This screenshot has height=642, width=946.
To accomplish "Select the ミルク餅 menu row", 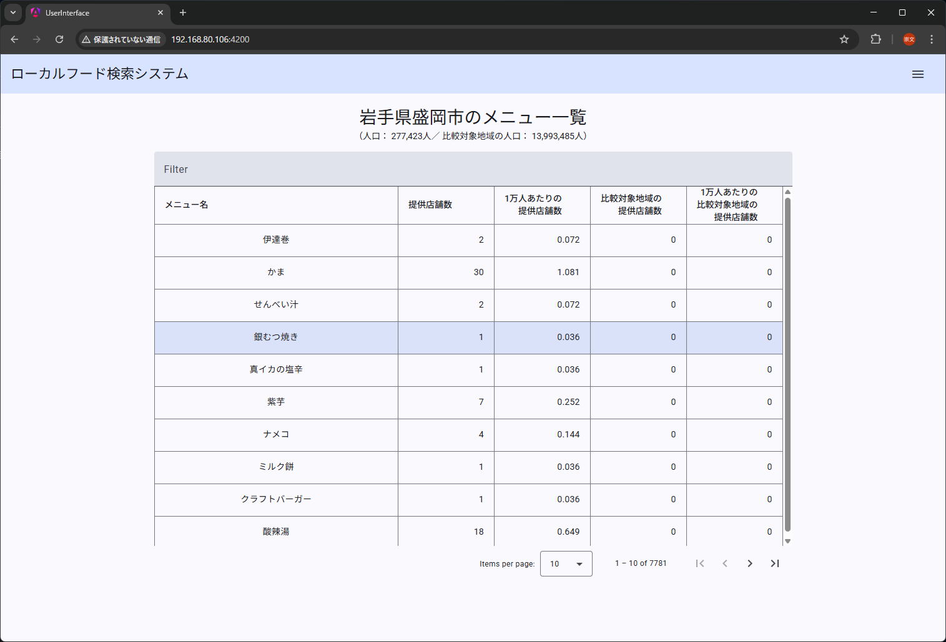I will [x=468, y=467].
